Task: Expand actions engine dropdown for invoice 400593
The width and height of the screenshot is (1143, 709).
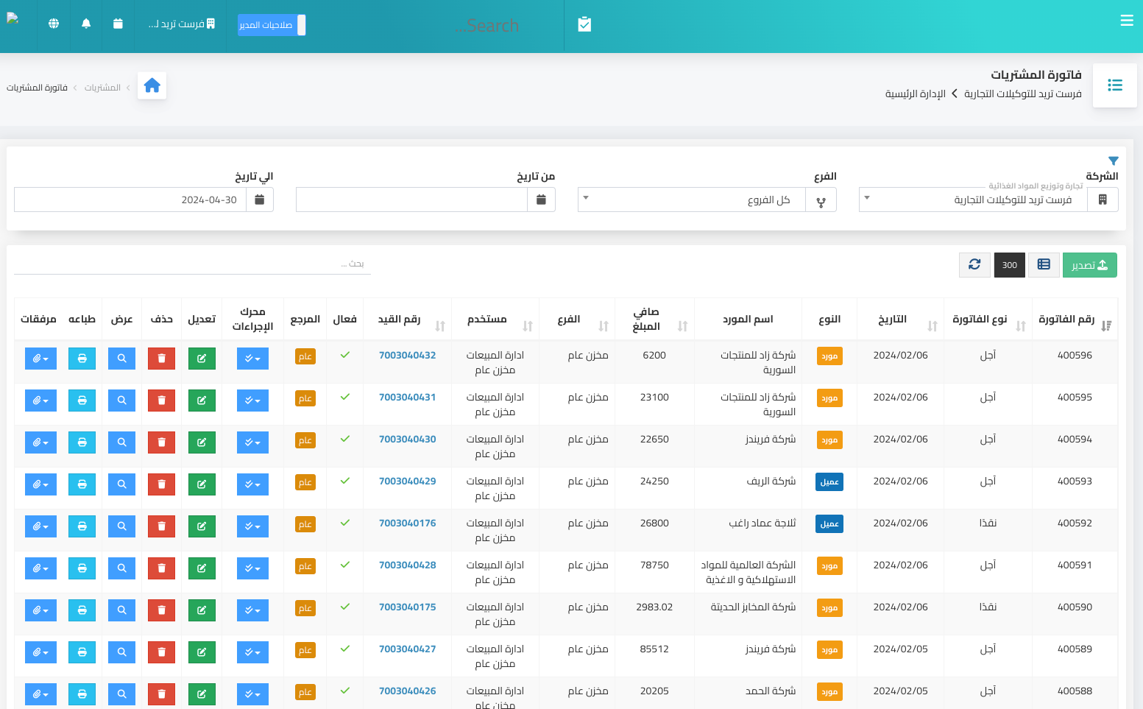Action: point(252,484)
